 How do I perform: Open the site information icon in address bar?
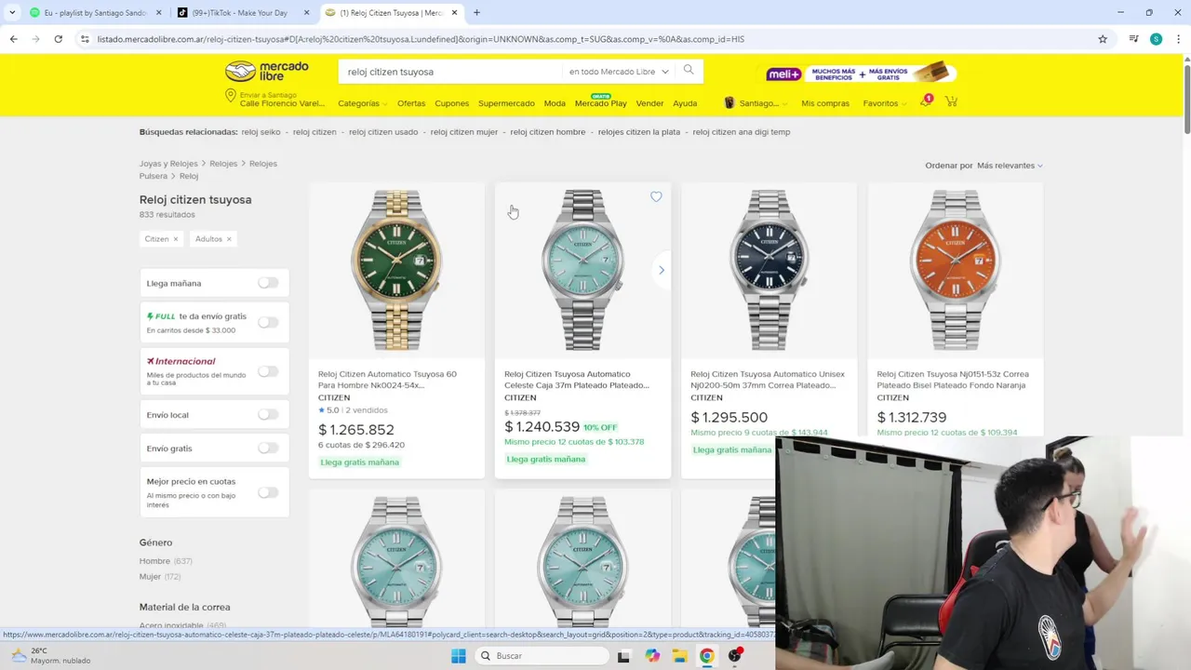85,39
